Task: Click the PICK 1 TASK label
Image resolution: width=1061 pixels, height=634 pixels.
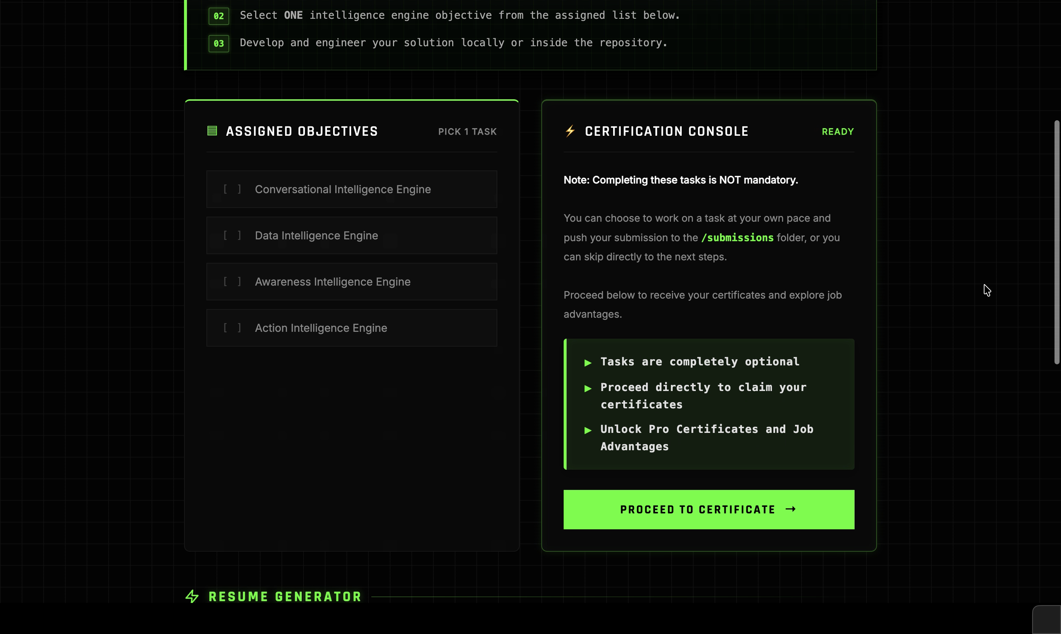Action: pos(467,131)
